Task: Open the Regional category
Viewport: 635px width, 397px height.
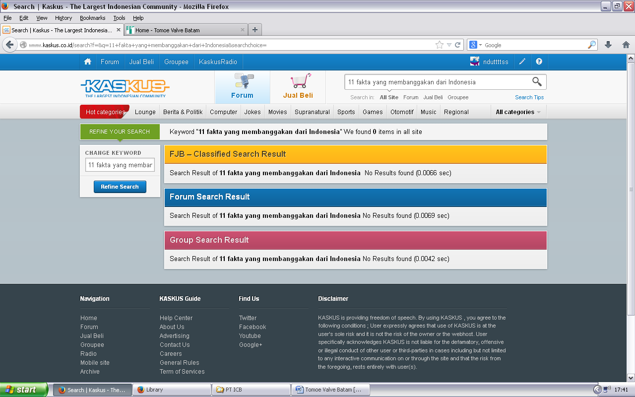Action: (456, 112)
